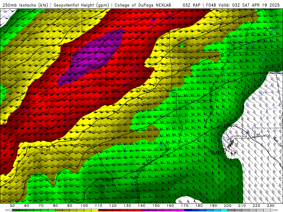Click the '250mb Isotachs (kts)' title text

coord(25,5)
